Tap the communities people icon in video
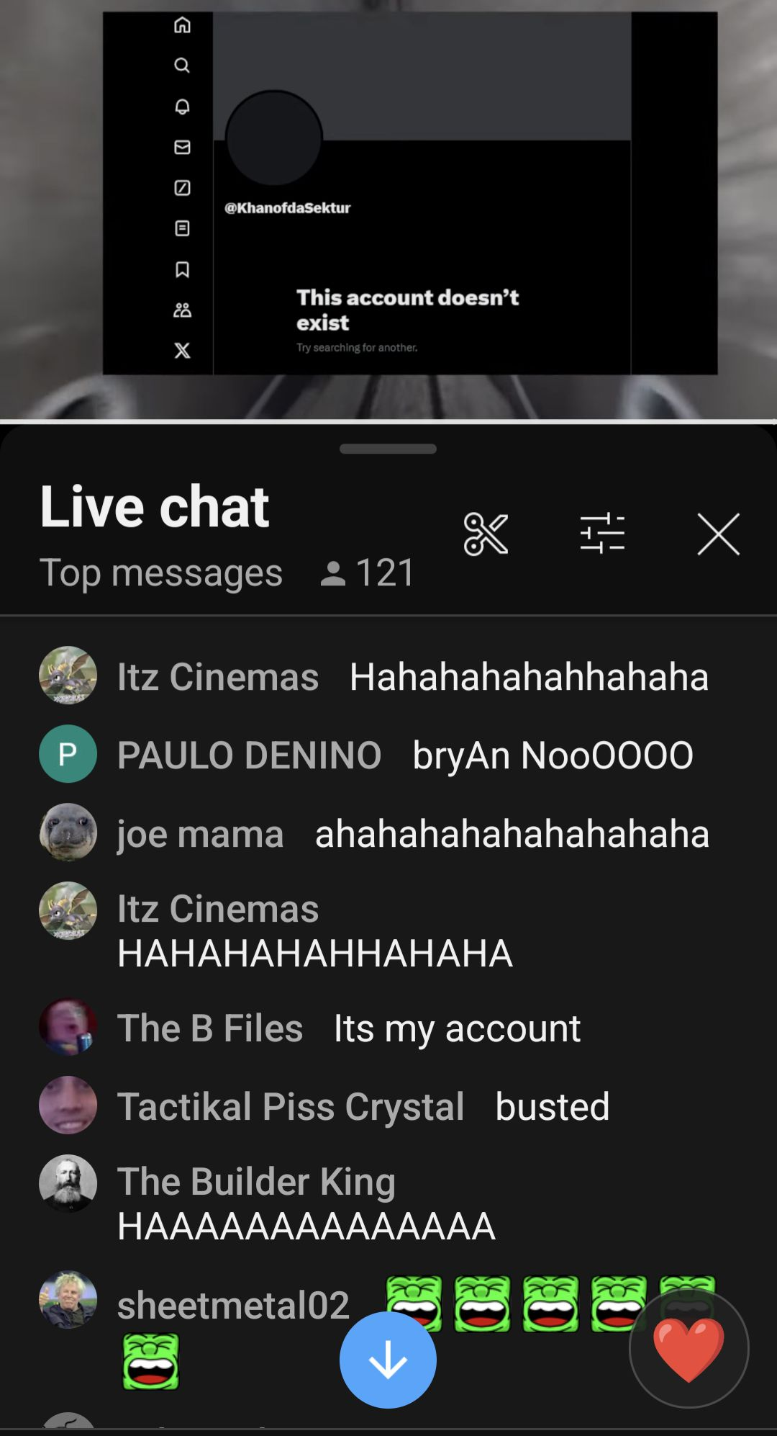Screen dimensions: 777x1436 (183, 310)
